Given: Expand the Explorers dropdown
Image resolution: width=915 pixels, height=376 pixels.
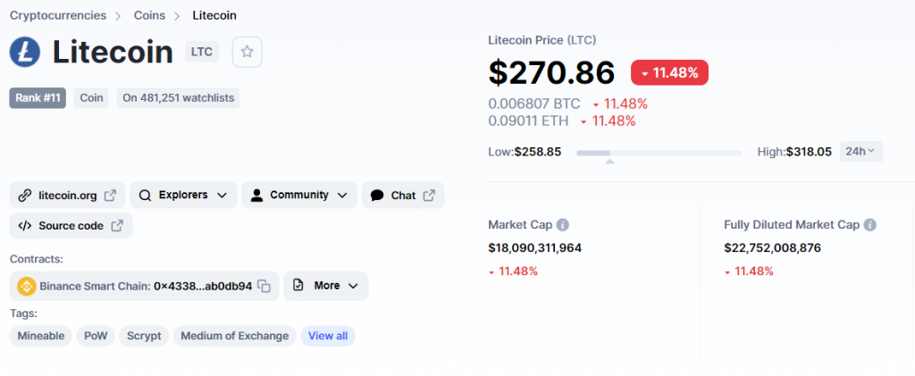Looking at the screenshot, I should click(x=183, y=195).
